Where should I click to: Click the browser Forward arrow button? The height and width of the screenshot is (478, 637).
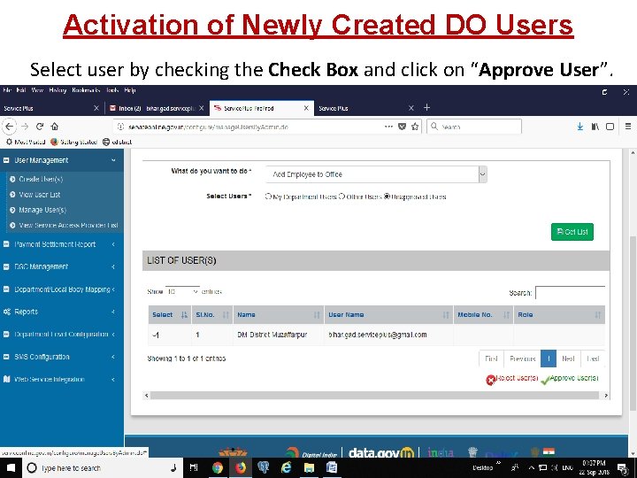tap(25, 127)
